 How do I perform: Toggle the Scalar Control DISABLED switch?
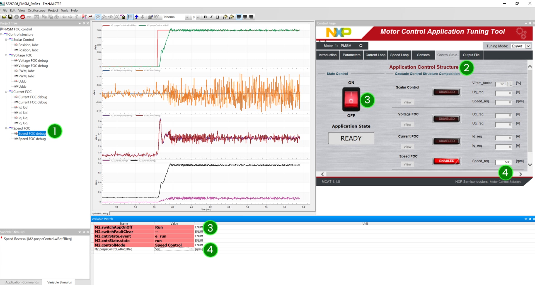click(x=446, y=92)
